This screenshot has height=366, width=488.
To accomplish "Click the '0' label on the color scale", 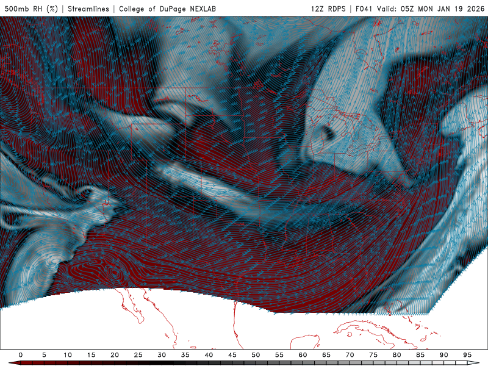I will 21,355.
